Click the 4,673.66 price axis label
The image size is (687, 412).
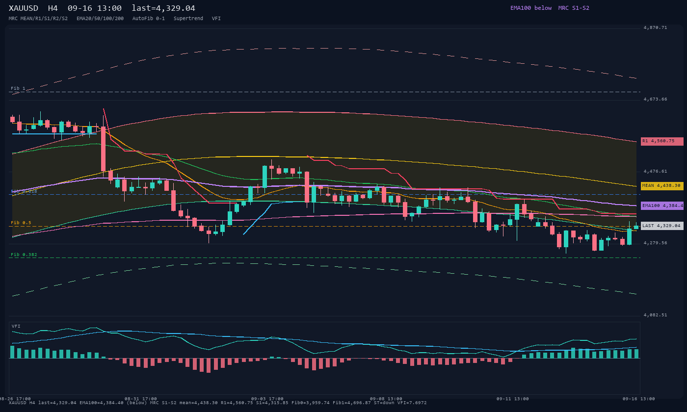click(656, 99)
